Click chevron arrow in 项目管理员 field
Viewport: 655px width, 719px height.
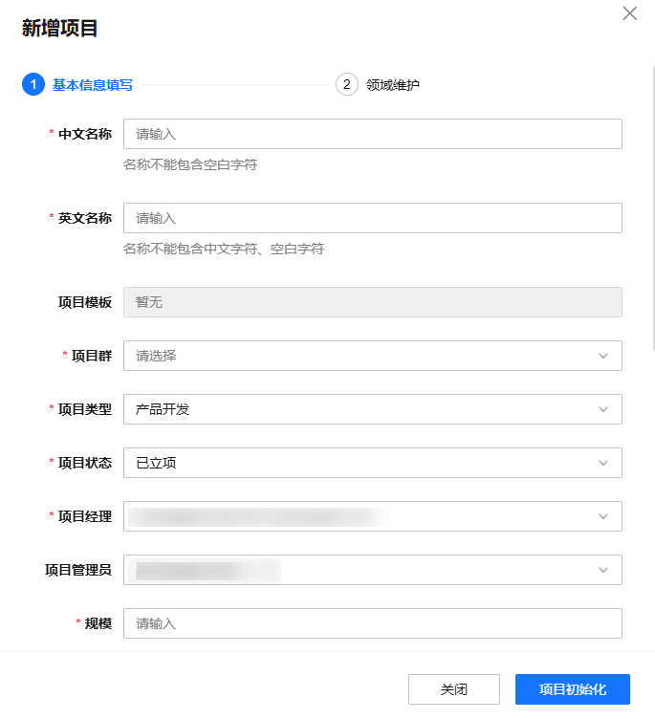[603, 570]
